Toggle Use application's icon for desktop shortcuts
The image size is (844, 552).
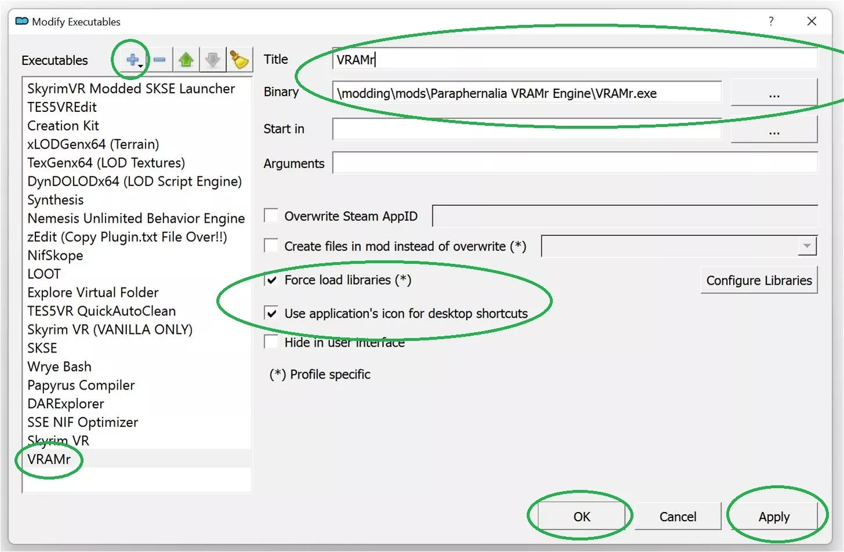[271, 313]
